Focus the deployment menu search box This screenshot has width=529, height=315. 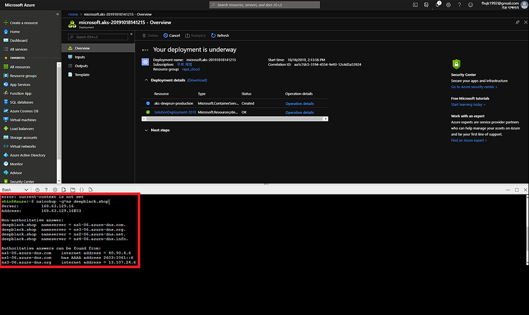tap(98, 37)
